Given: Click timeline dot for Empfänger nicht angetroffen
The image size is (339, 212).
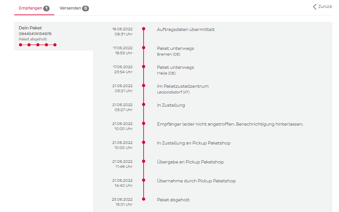Looking at the screenshot, I should coord(144,123).
